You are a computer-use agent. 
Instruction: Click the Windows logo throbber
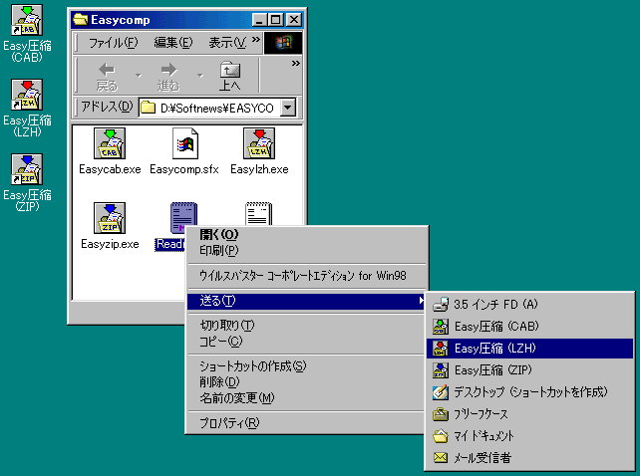coord(283,43)
